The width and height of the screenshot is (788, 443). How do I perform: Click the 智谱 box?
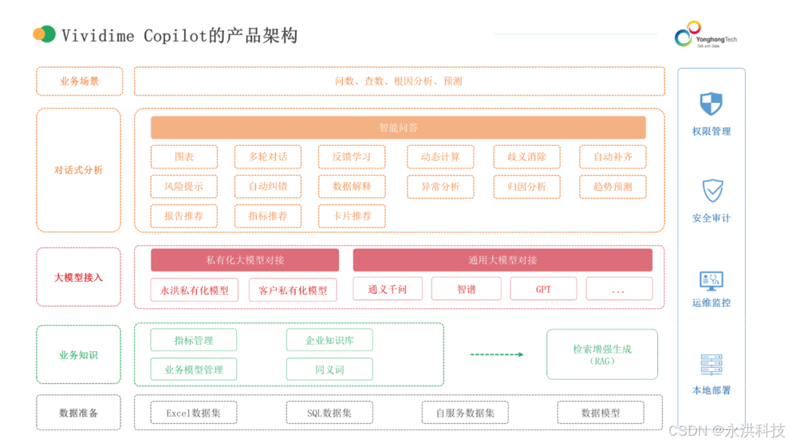(466, 289)
